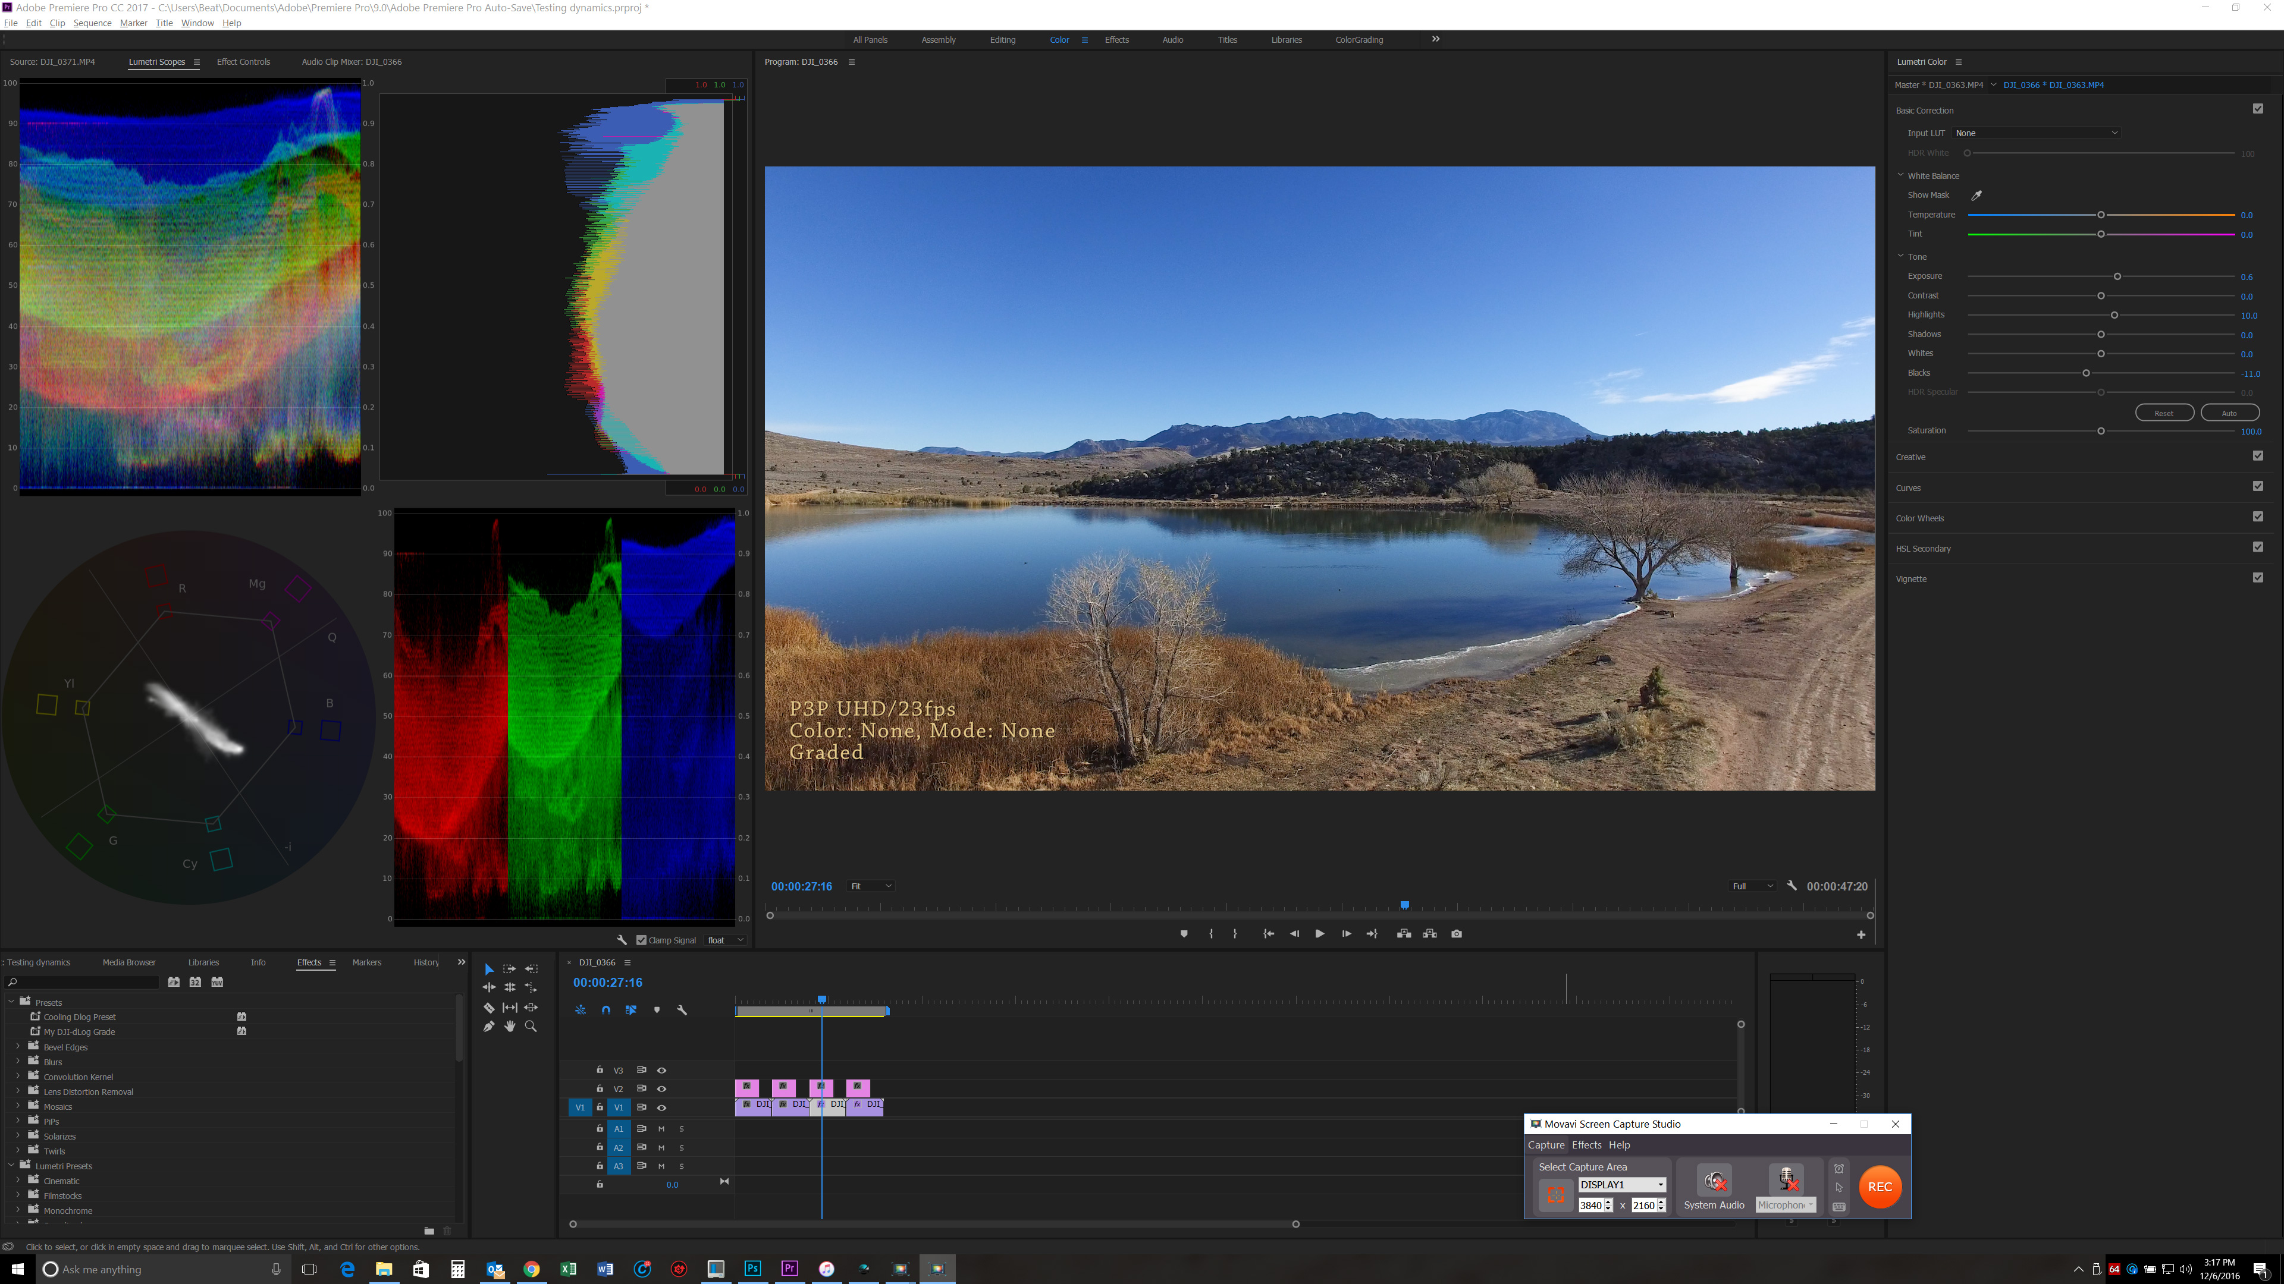
Task: Toggle the Color Wheels checkbox
Action: pos(2257,517)
